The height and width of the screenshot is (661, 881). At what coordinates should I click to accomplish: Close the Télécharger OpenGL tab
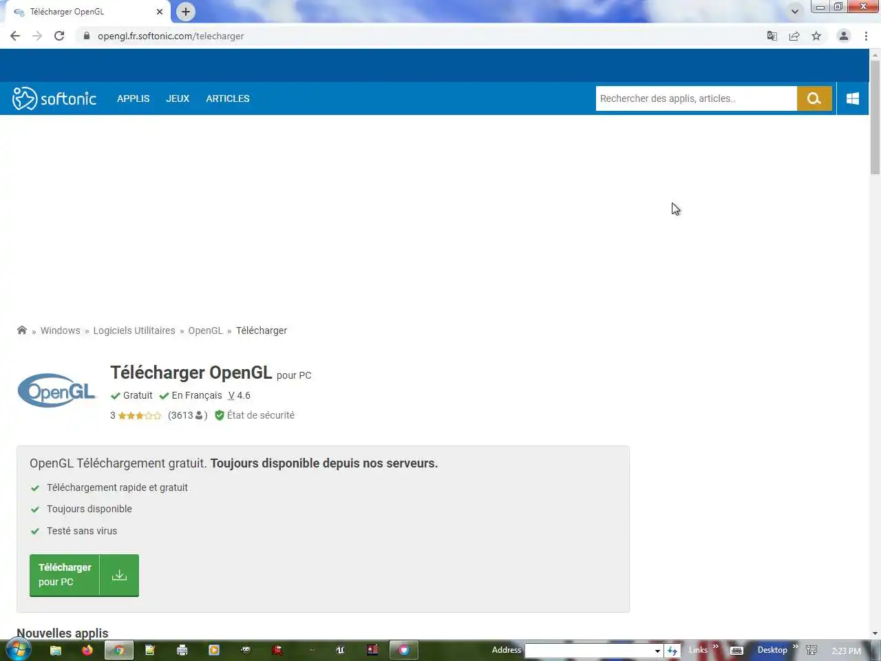160,12
